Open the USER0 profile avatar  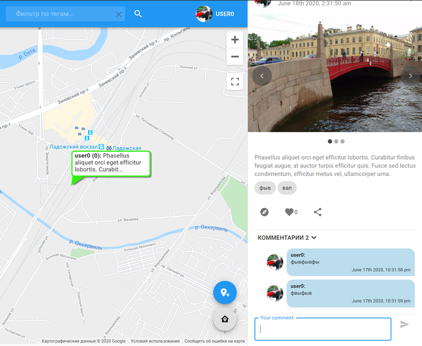coord(204,14)
